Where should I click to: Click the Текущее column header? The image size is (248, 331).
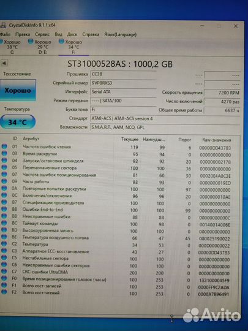coord(130,139)
